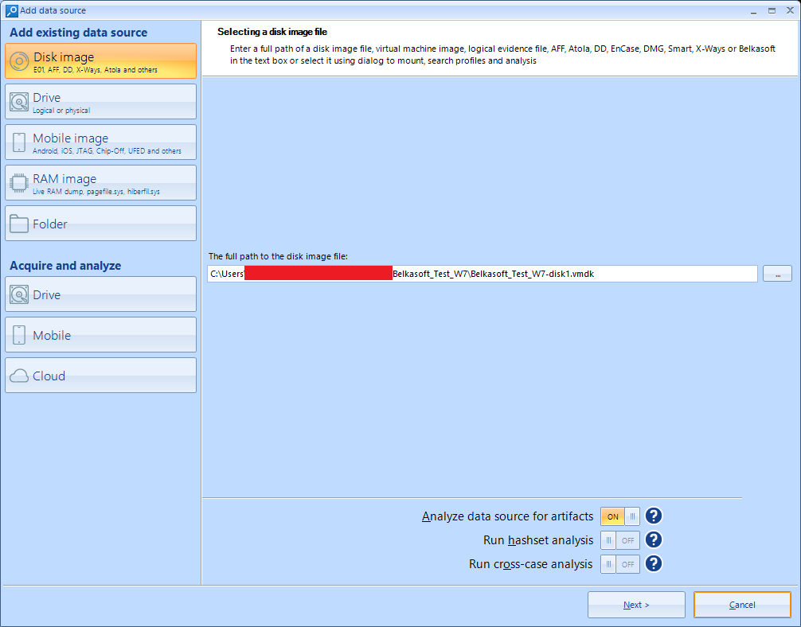The image size is (801, 627).
Task: Maximize the Add data source window
Action: pyautogui.click(x=772, y=10)
